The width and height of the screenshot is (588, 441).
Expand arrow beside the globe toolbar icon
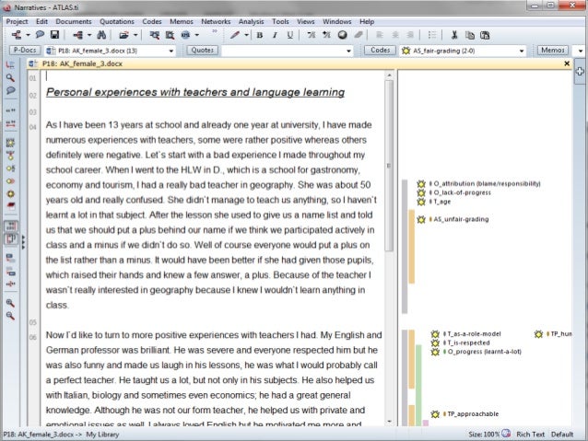click(196, 35)
